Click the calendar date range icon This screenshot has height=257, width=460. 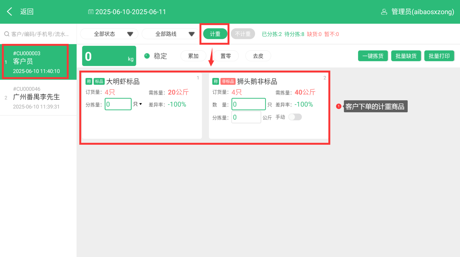click(91, 12)
